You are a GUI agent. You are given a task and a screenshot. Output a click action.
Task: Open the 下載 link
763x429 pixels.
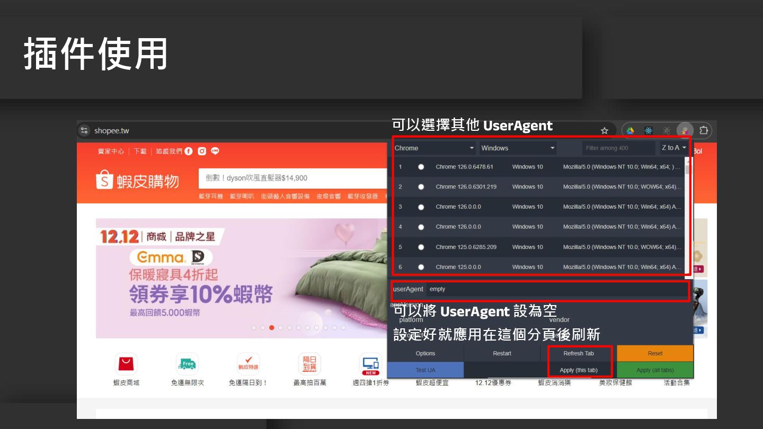coord(140,151)
